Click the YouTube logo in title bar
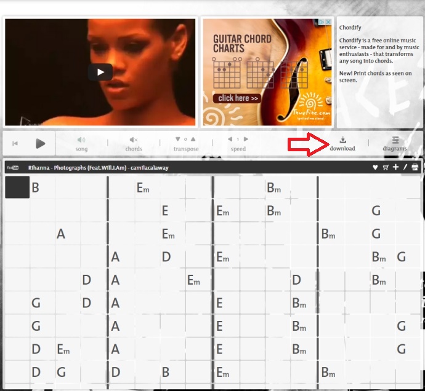The width and height of the screenshot is (425, 391). click(x=13, y=168)
